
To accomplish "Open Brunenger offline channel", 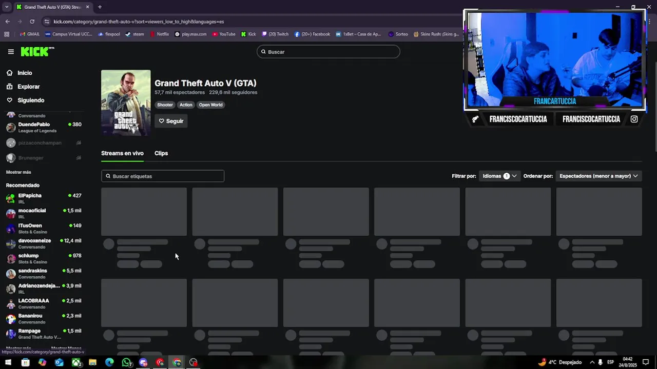I will pos(44,158).
